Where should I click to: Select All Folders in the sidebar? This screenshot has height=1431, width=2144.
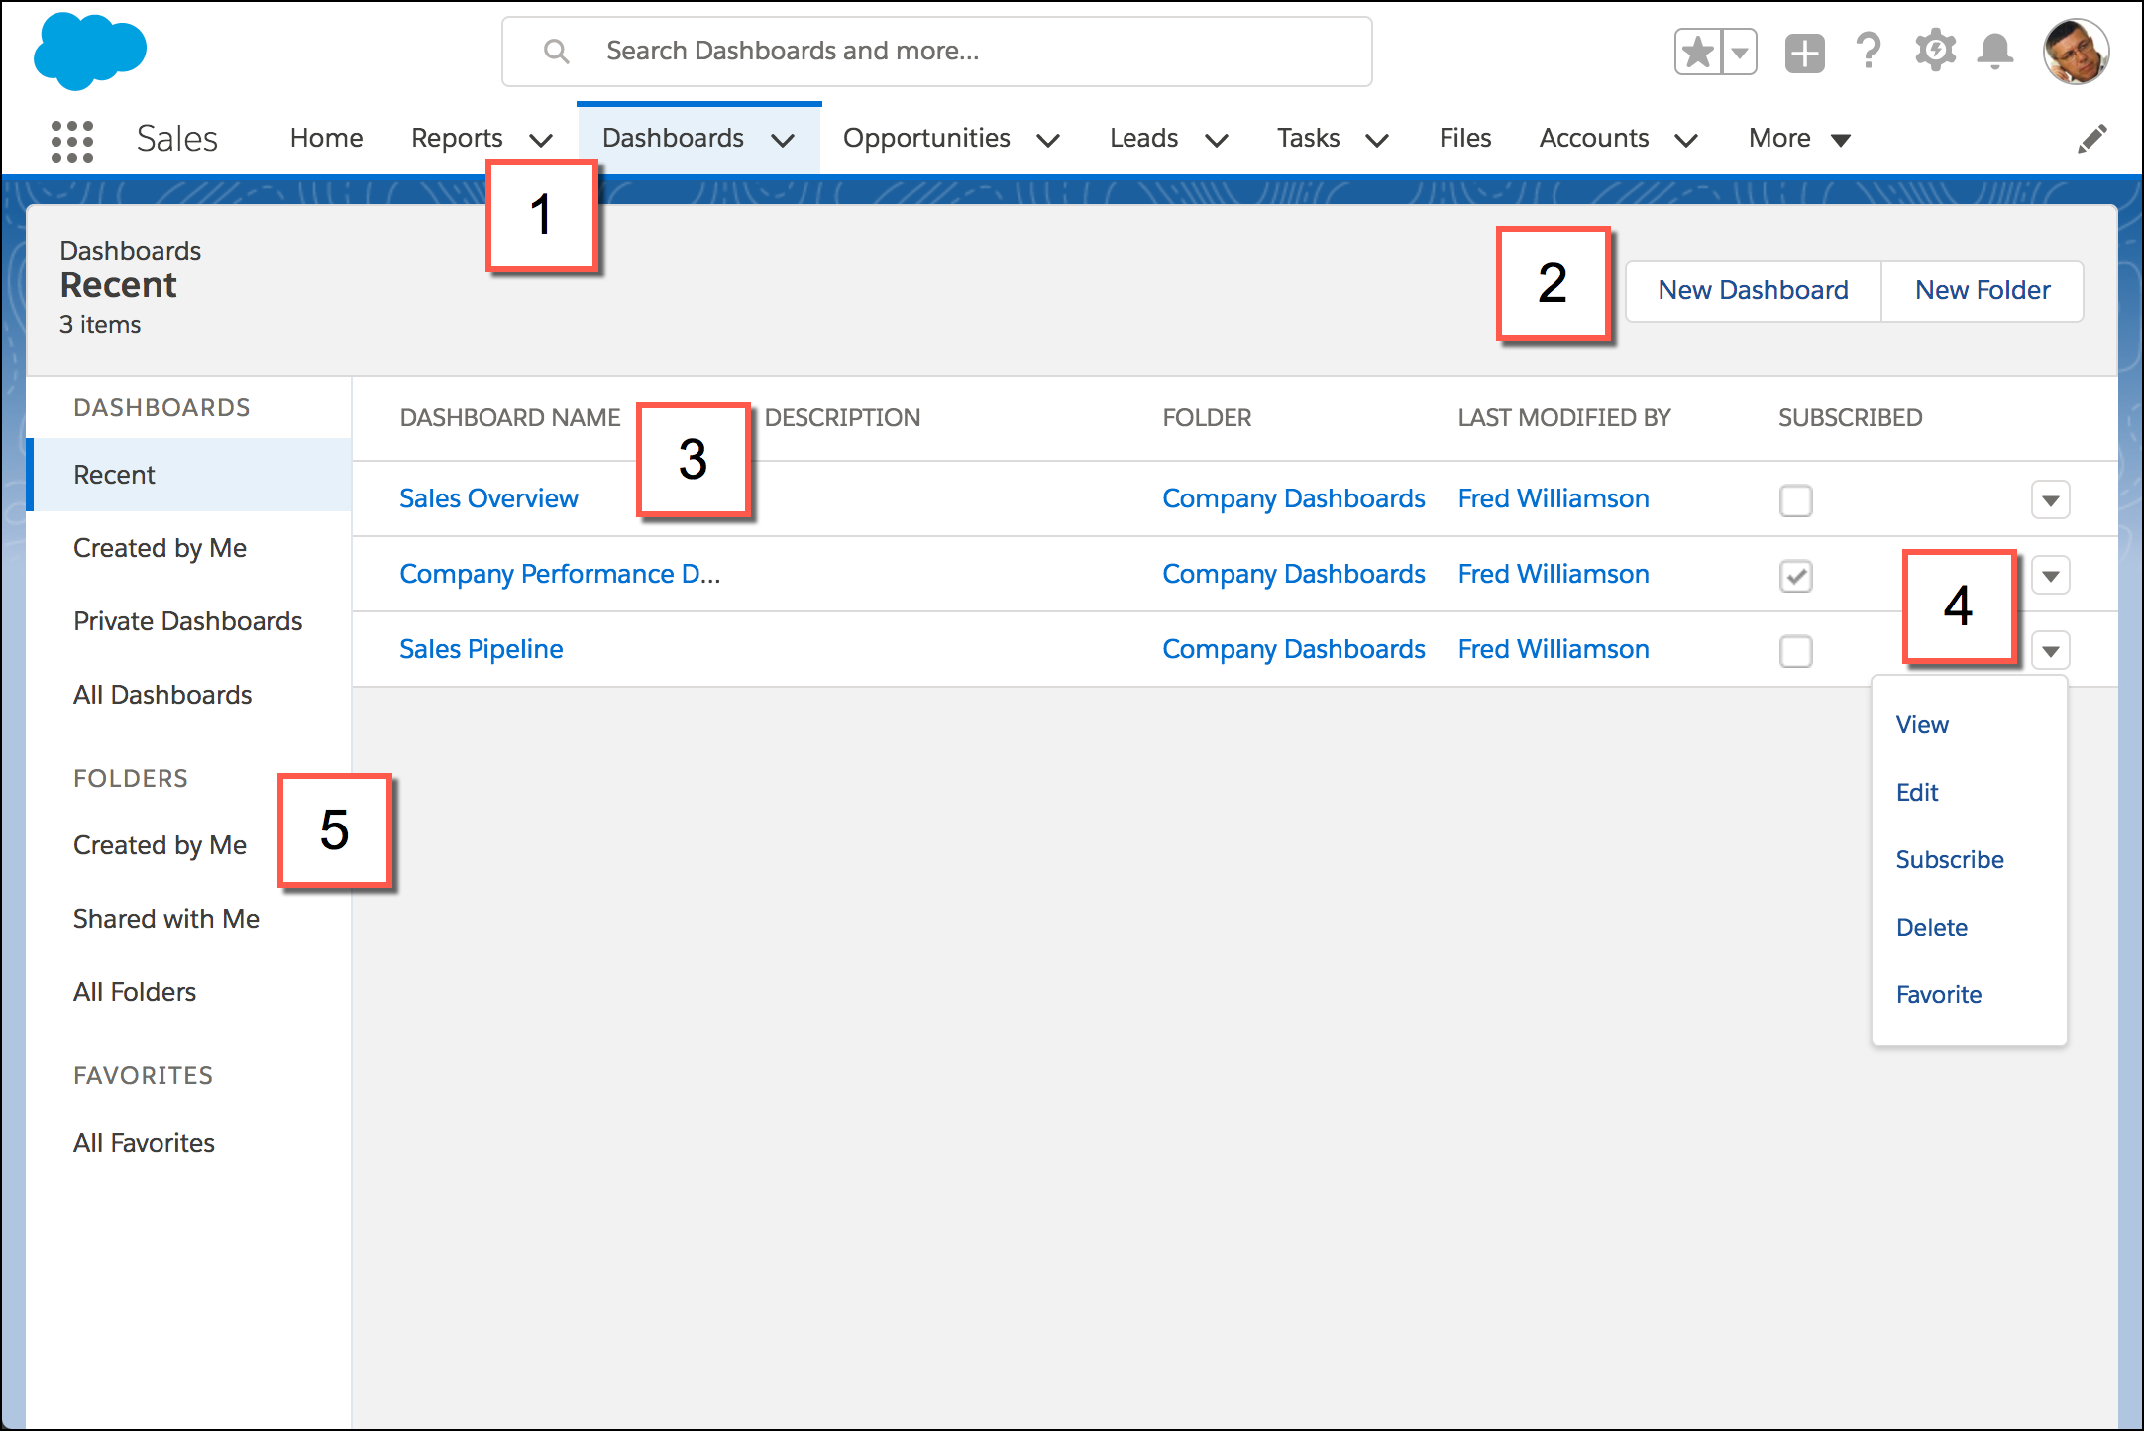click(135, 992)
